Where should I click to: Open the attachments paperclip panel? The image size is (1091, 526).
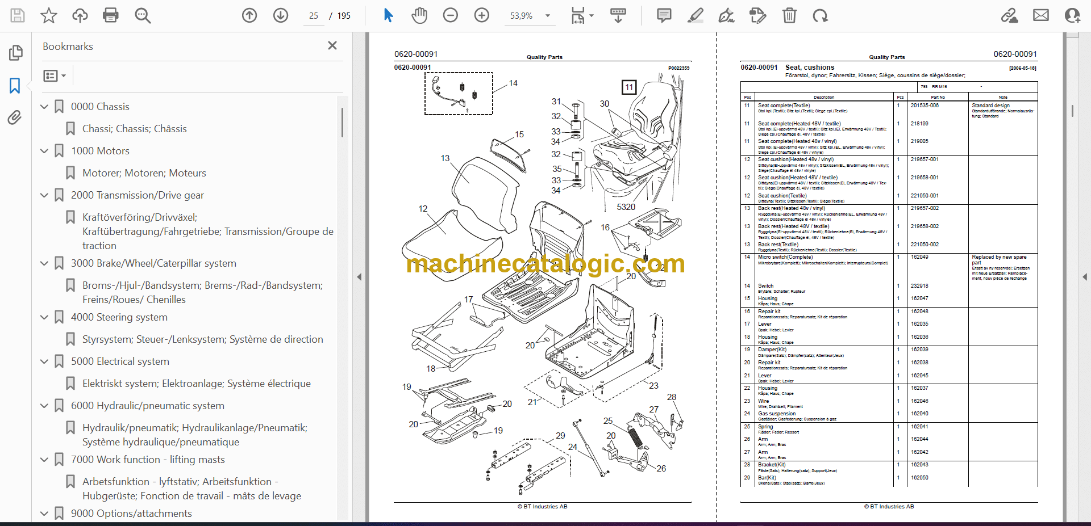(x=15, y=117)
